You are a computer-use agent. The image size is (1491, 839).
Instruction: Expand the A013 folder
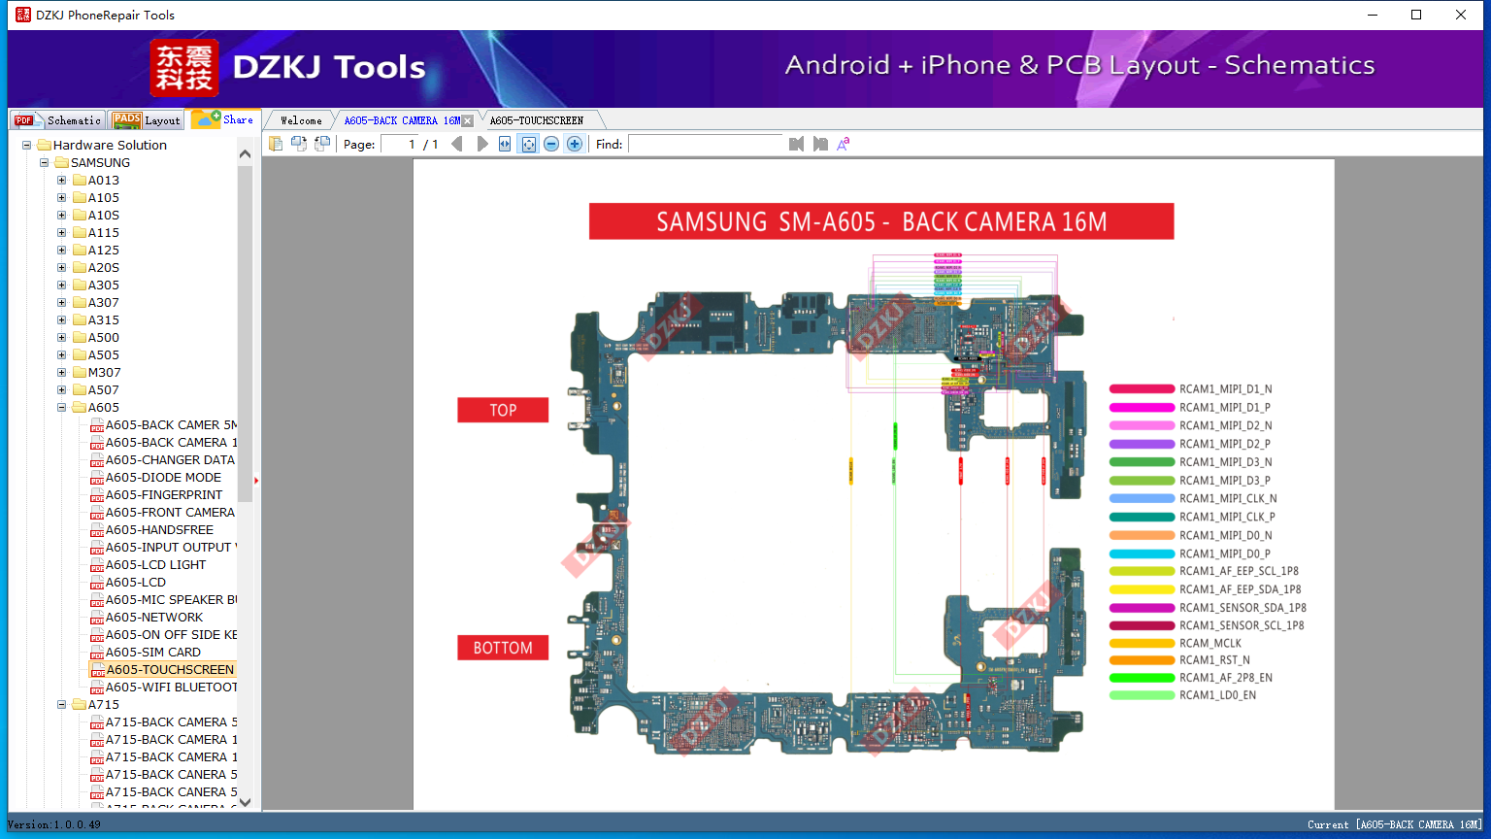(x=62, y=181)
